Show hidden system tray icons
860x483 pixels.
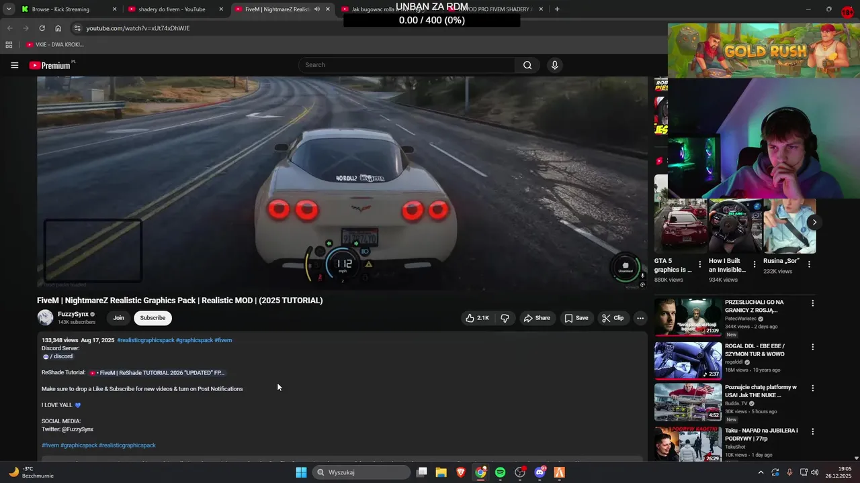point(761,472)
